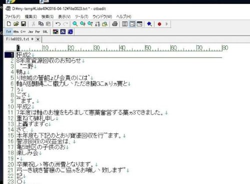Click the line 22 text '記'

[x=19, y=176]
